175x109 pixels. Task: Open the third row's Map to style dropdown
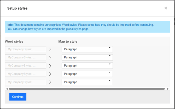coord(87,66)
